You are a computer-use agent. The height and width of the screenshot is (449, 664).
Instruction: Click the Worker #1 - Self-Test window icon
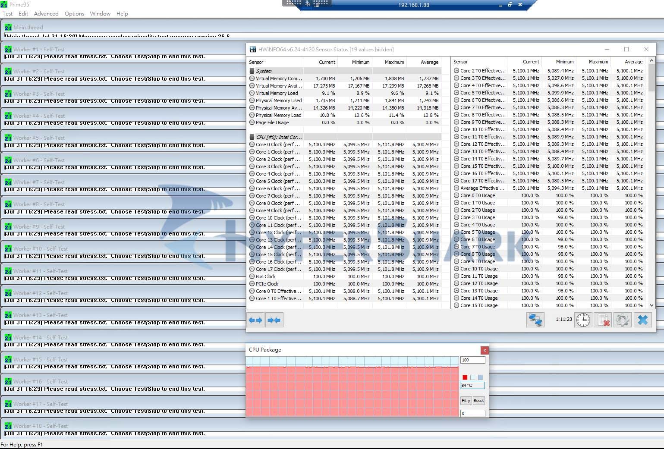[8, 49]
